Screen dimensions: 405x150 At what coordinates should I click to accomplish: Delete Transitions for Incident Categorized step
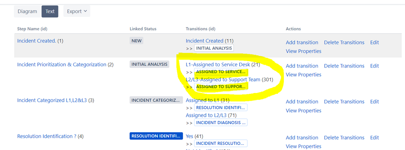344,101
